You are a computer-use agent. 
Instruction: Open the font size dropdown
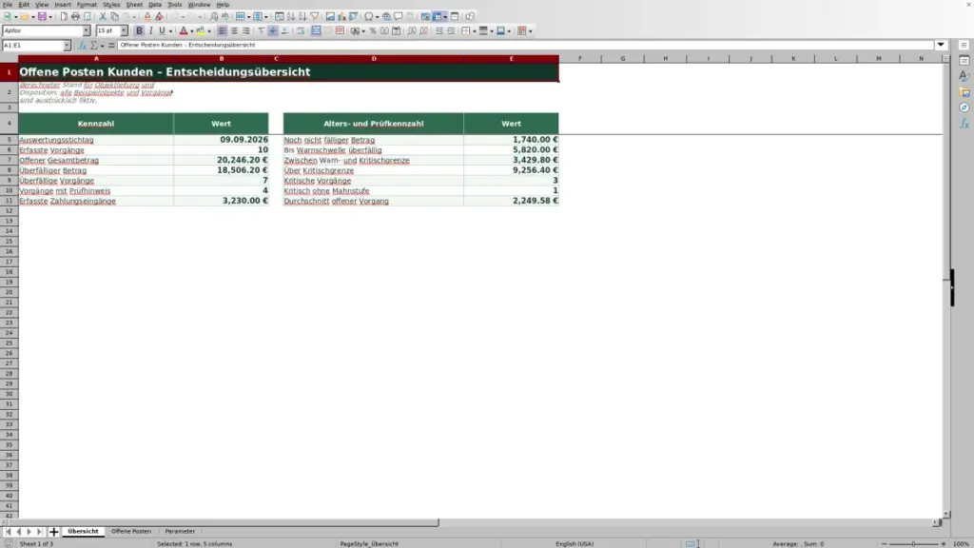[124, 31]
